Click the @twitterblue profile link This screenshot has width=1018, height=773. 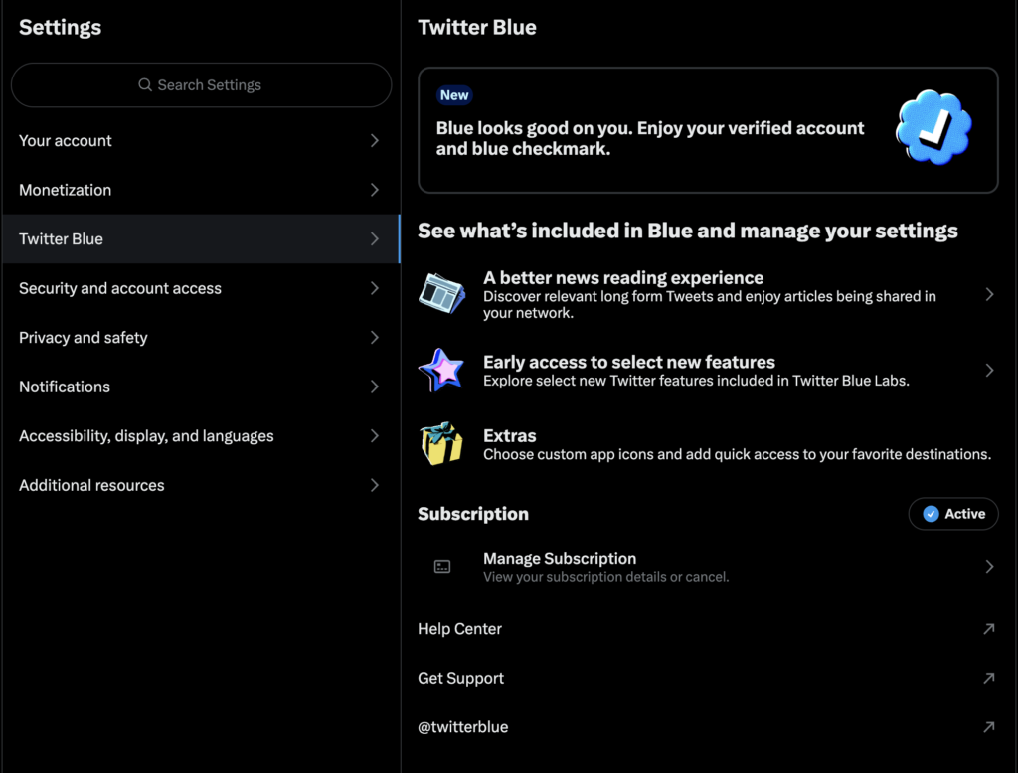tap(463, 727)
